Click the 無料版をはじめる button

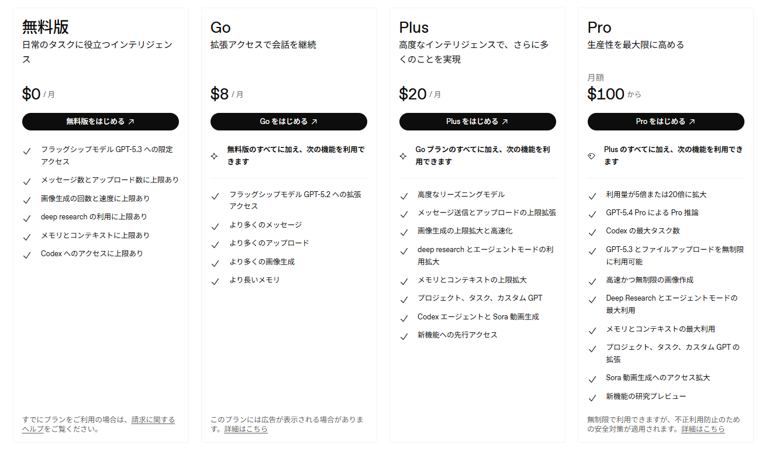(x=101, y=122)
